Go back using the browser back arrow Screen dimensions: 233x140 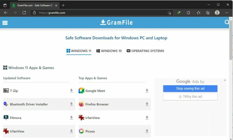(x=6, y=13)
